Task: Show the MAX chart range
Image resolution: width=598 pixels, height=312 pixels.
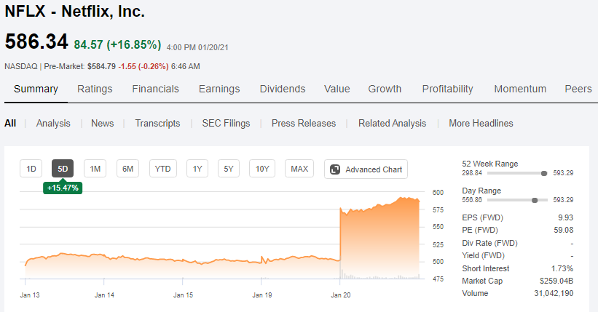Action: 299,169
